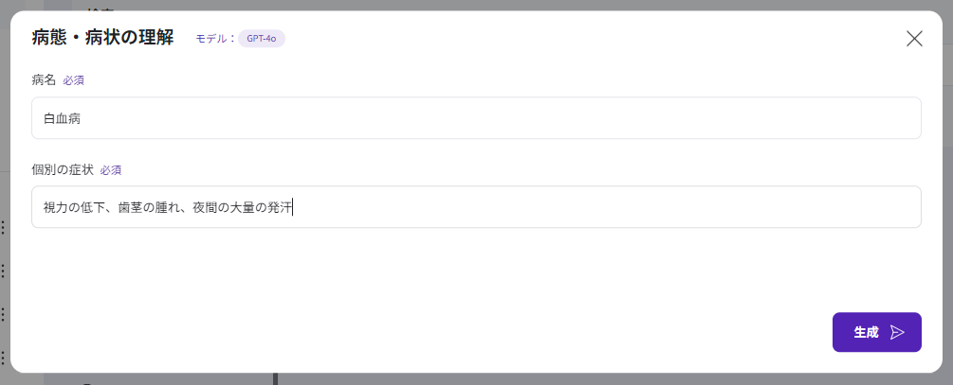Click the モデル: label text
This screenshot has height=385, width=953.
tap(215, 39)
